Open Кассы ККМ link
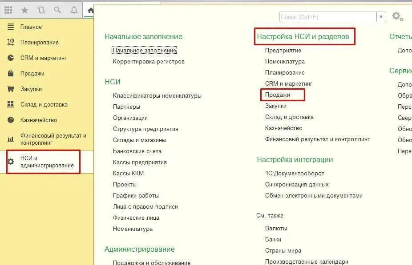Image resolution: width=412 pixels, height=265 pixels. [128, 173]
